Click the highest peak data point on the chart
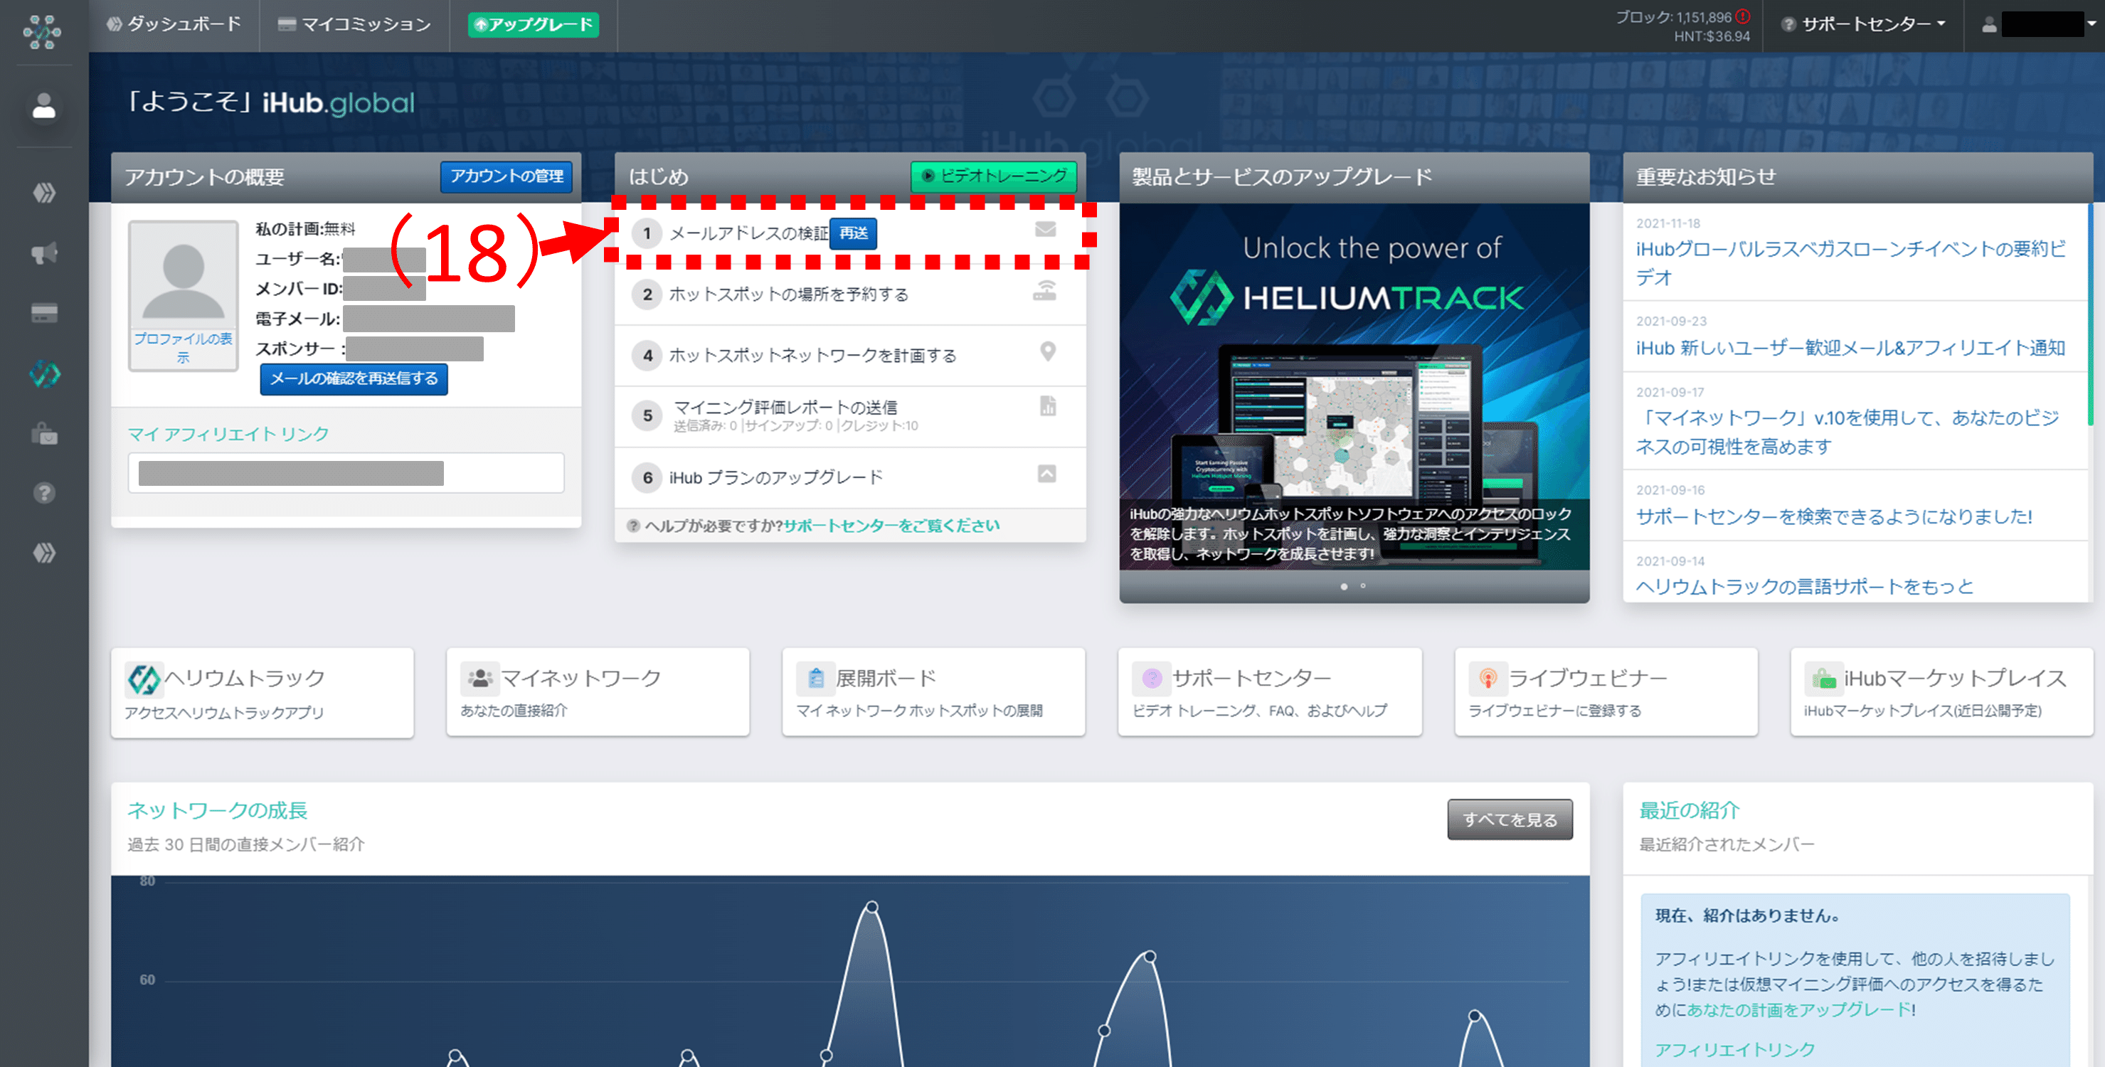 (x=872, y=907)
